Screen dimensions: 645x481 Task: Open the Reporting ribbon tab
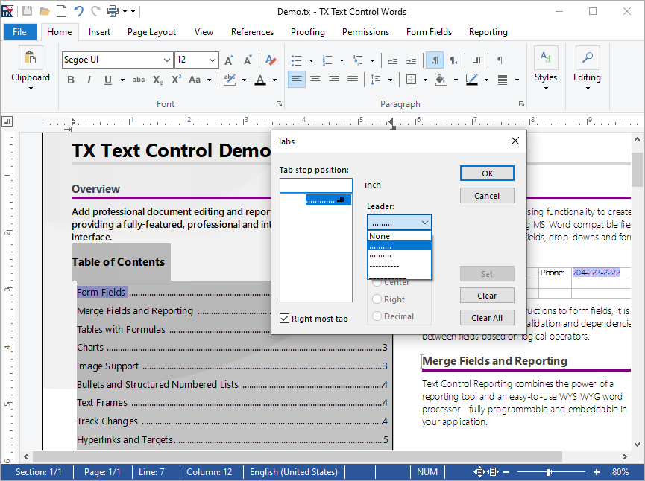click(488, 32)
